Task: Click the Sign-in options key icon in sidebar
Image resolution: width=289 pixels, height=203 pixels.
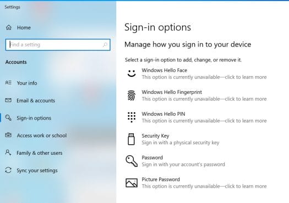Action: click(x=8, y=117)
